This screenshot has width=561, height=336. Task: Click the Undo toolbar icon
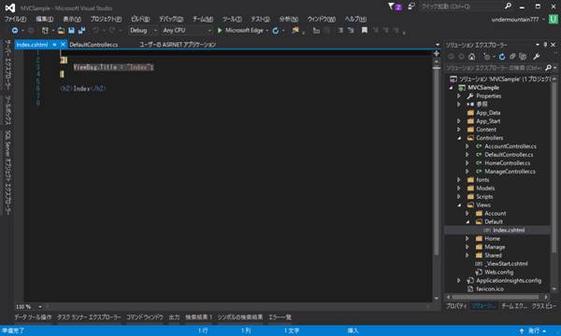(x=95, y=31)
